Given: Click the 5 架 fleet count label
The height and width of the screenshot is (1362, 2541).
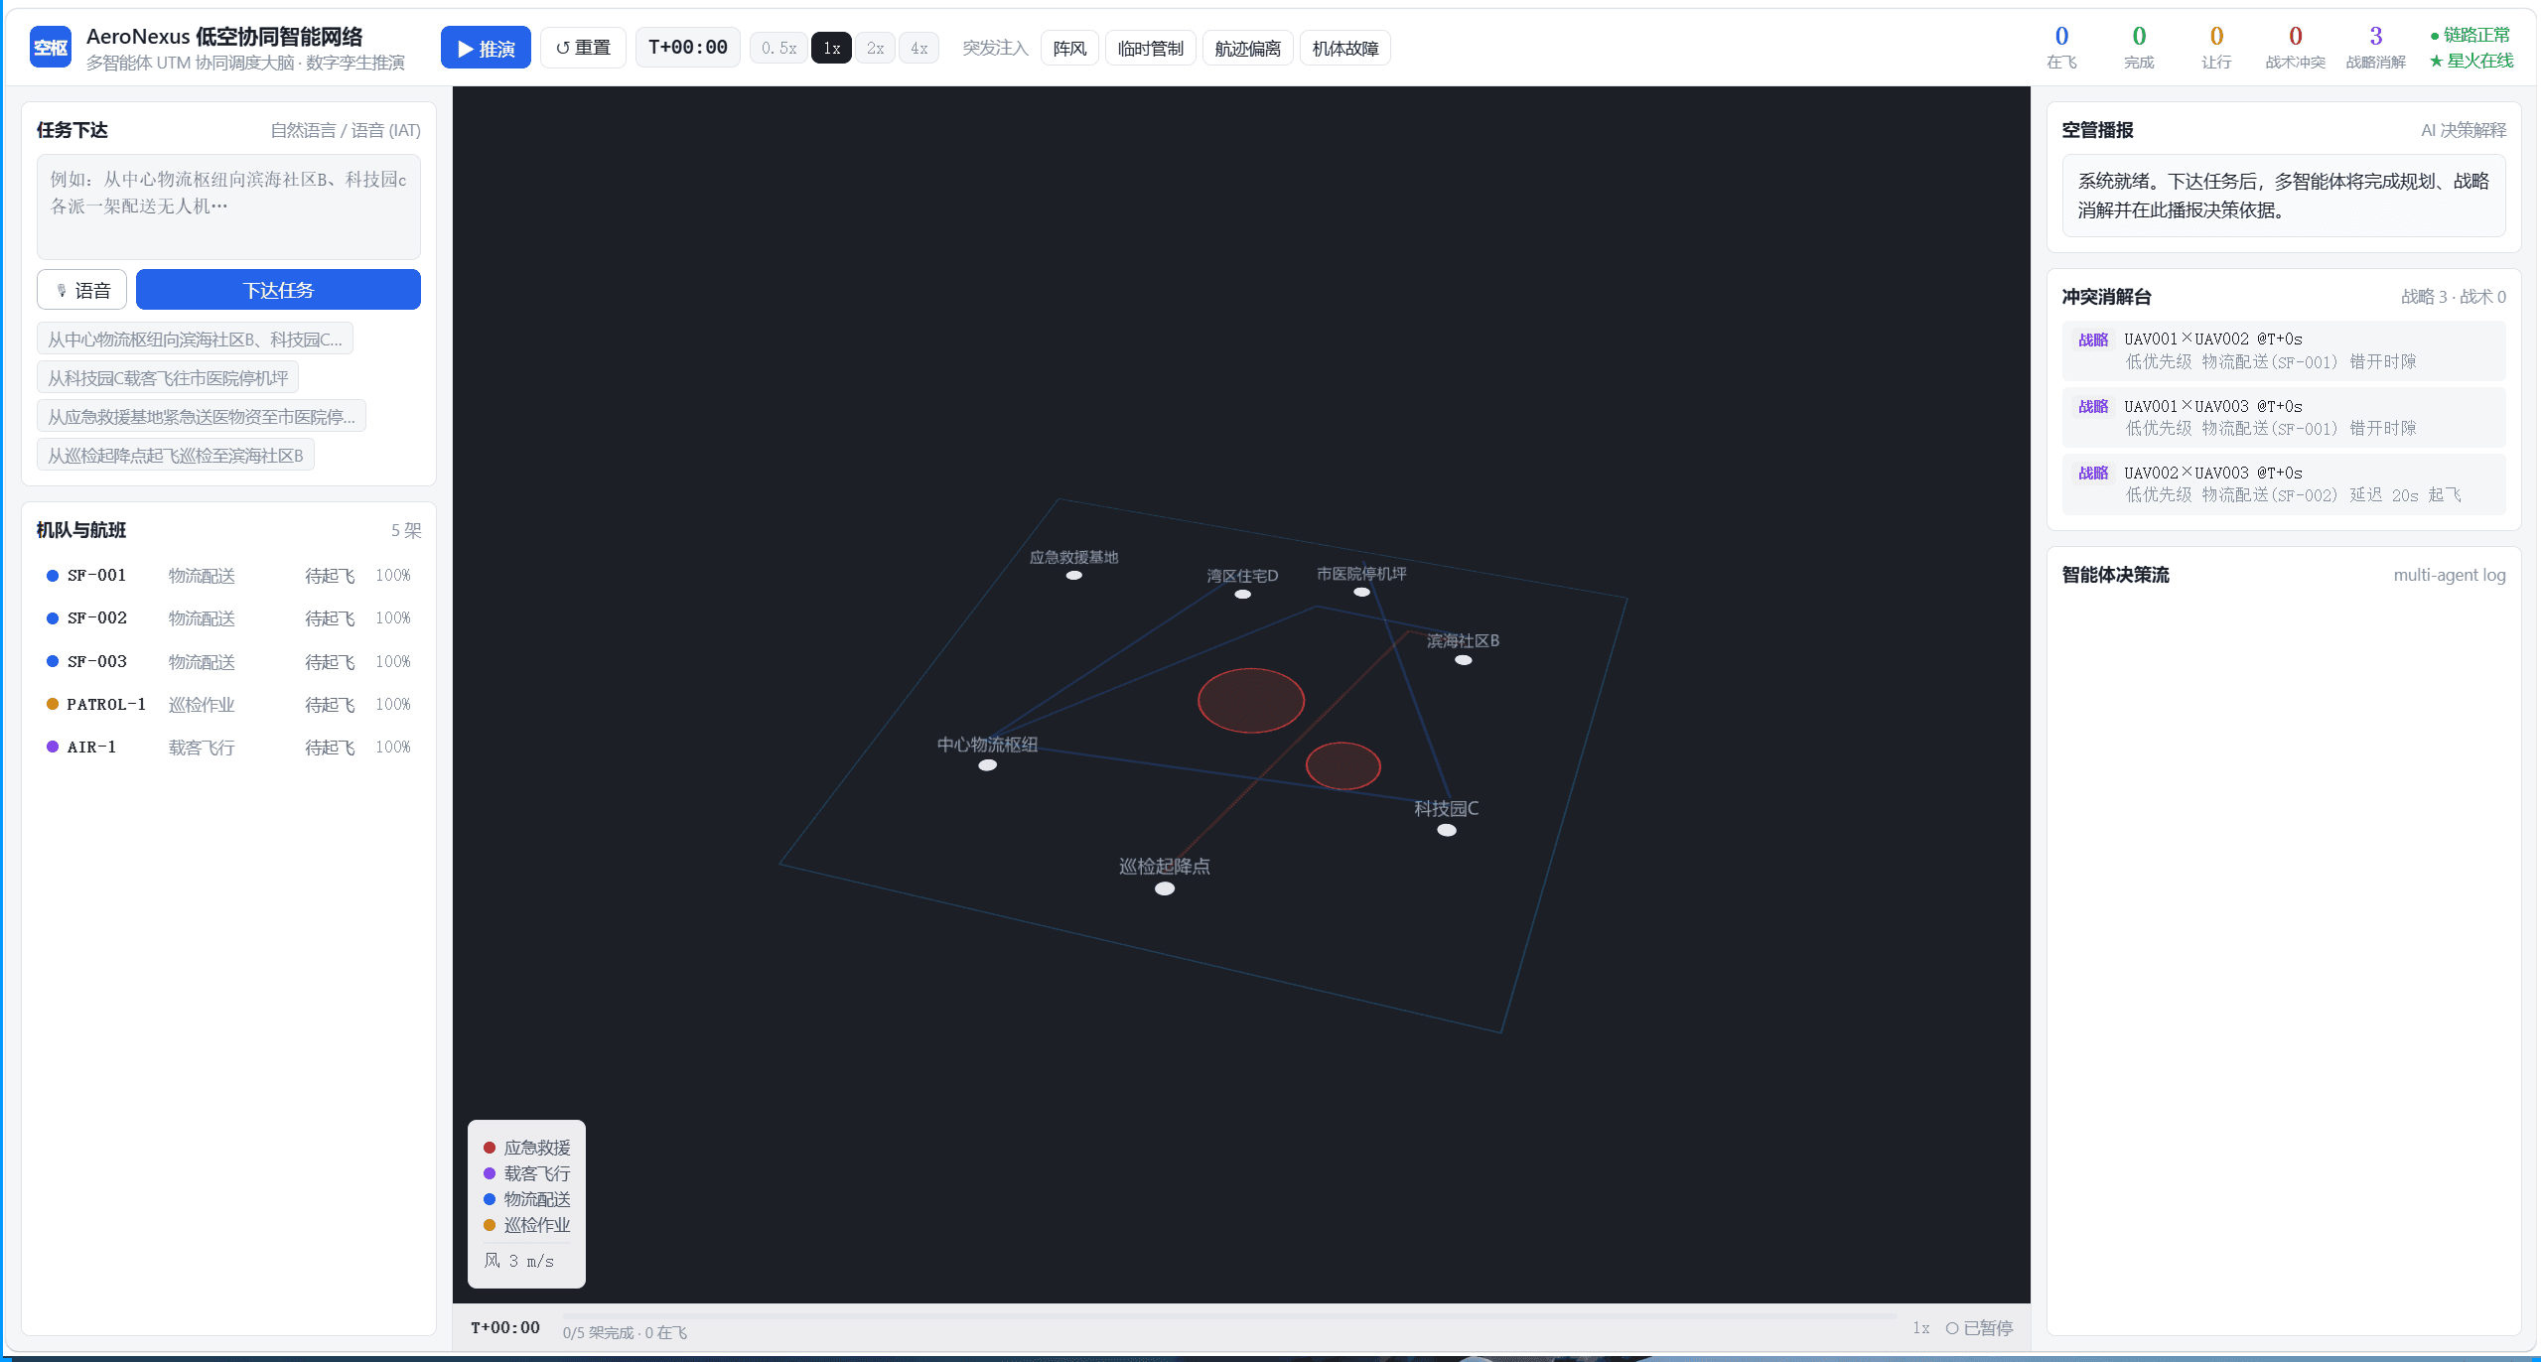Looking at the screenshot, I should pos(406,530).
